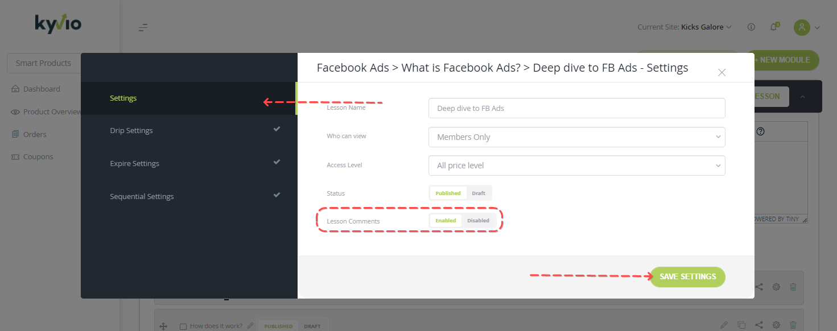Screen dimensions: 837x331
Task: Open the Who can view dropdown
Action: point(576,137)
